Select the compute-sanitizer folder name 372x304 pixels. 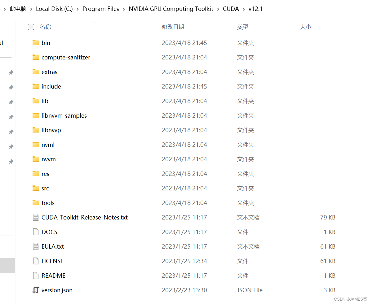[x=66, y=57]
